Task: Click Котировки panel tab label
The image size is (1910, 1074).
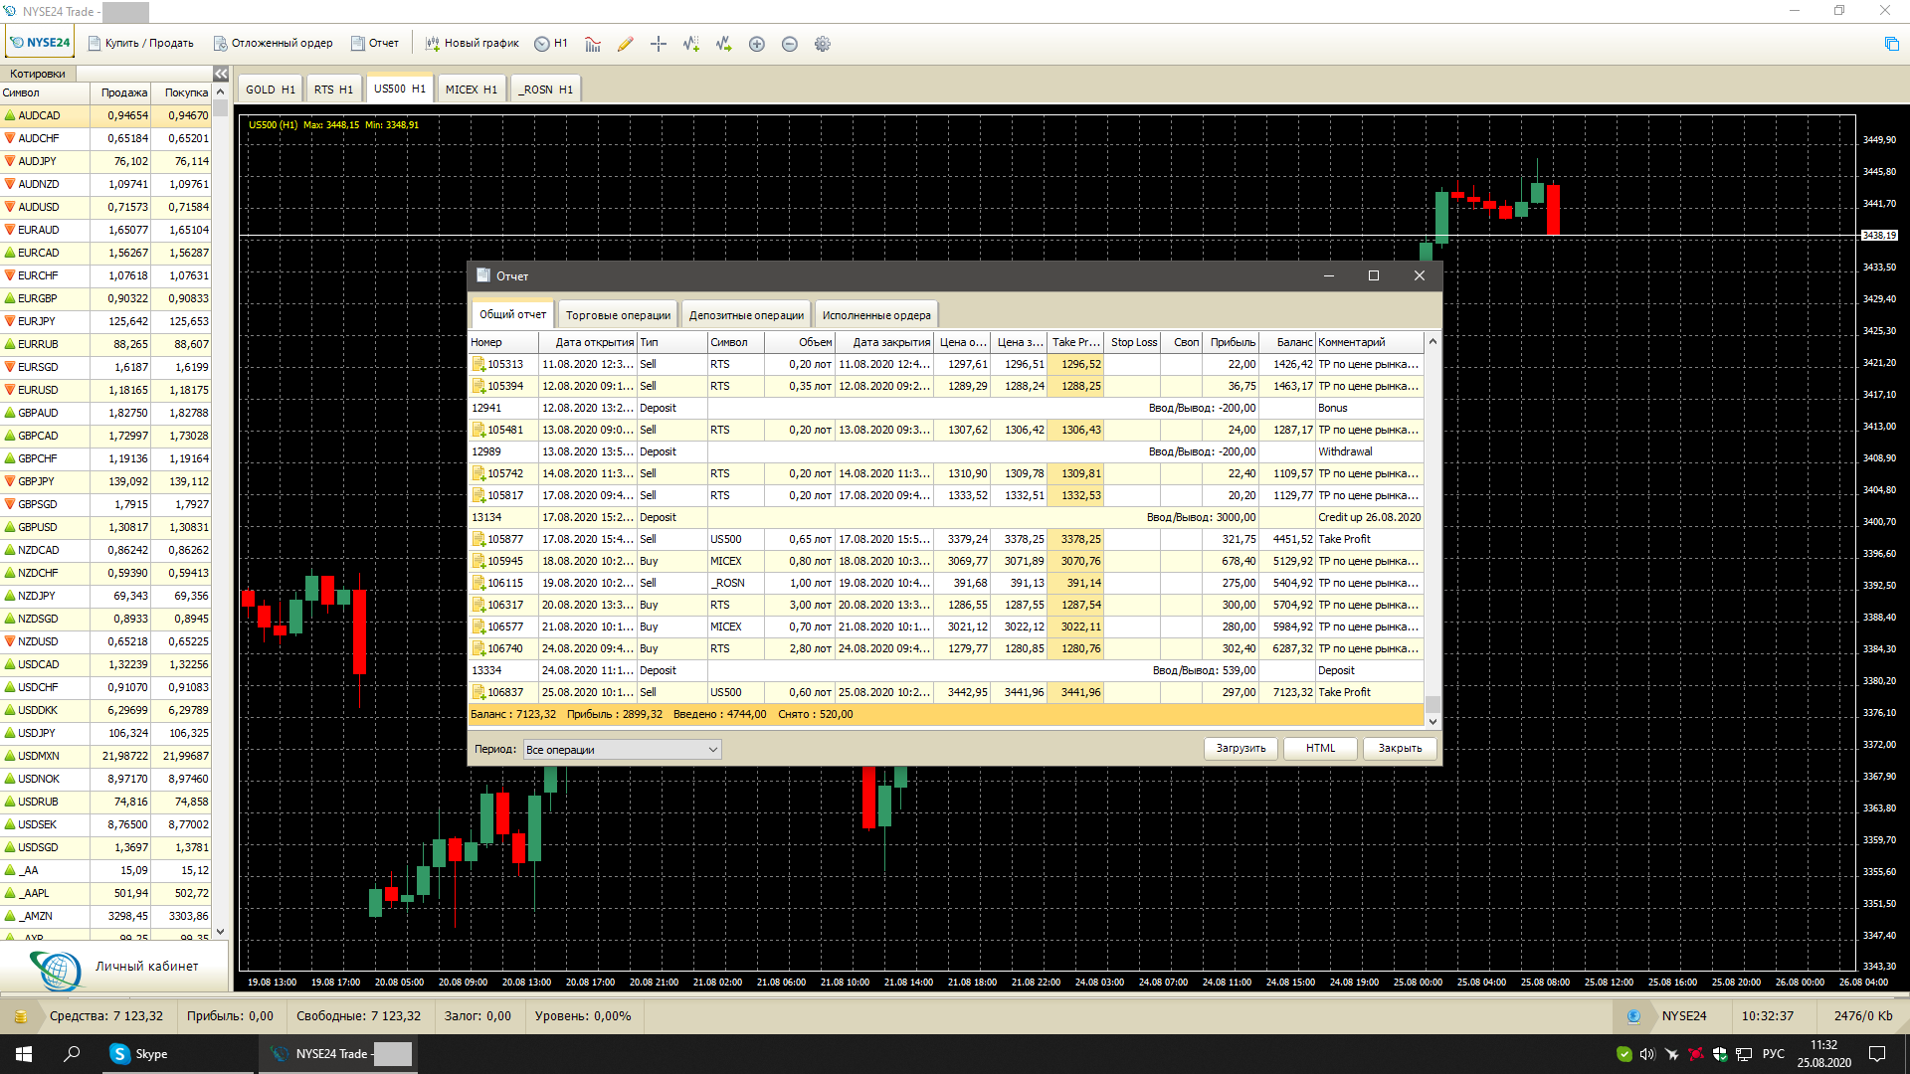Action: point(38,74)
